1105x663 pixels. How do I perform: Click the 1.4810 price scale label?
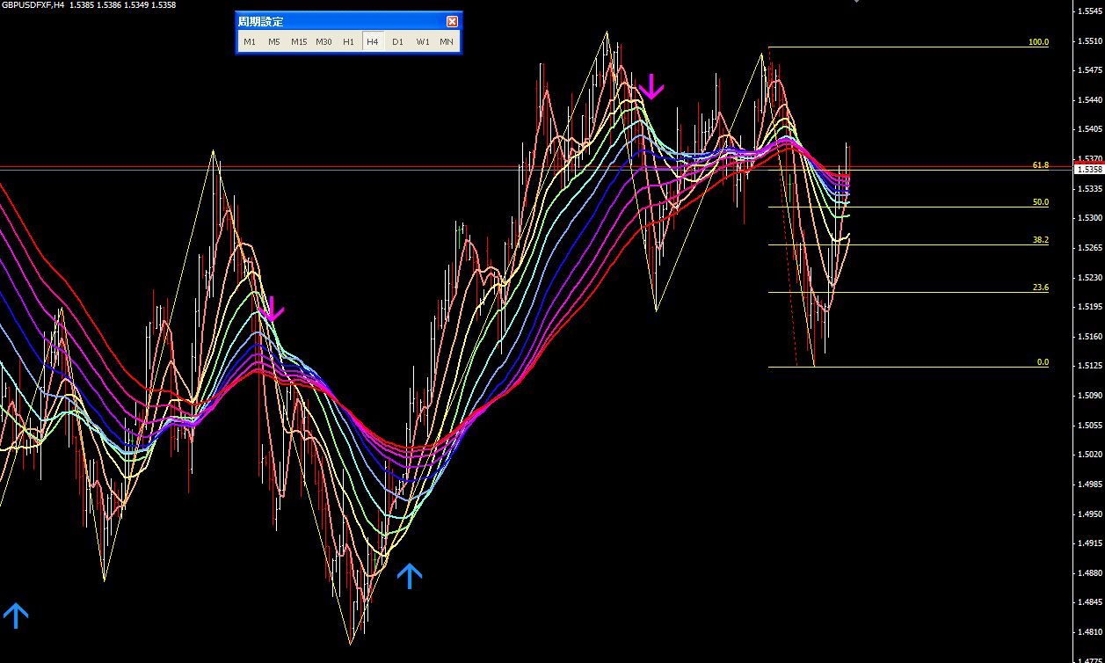click(x=1091, y=632)
